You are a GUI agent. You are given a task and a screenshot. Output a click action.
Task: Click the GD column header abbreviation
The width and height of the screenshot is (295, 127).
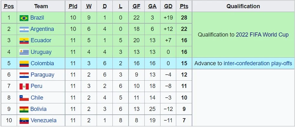pos(168,6)
